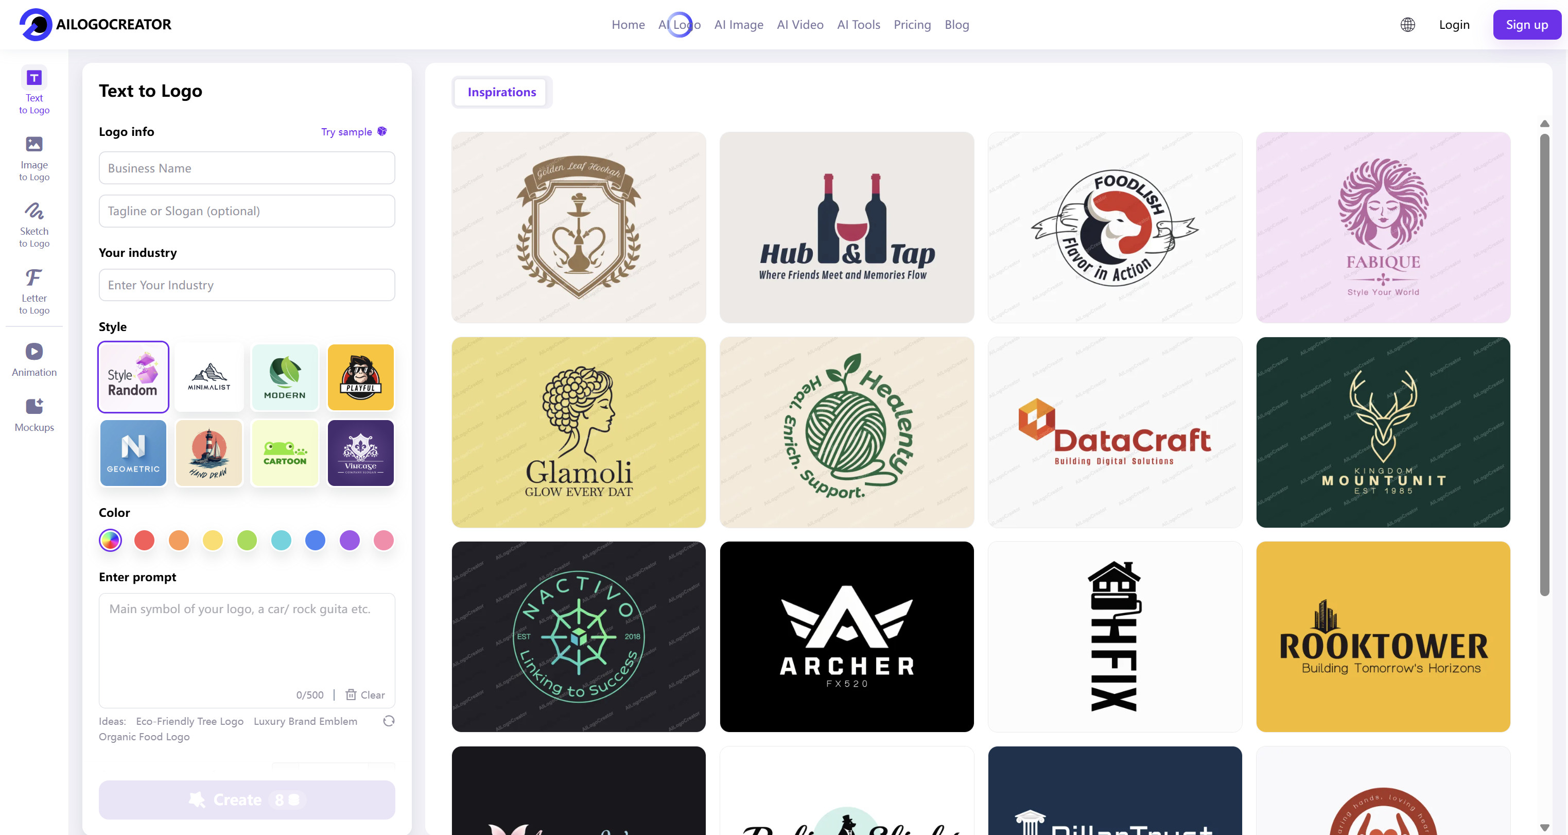Pick the Vintage style tile
The image size is (1568, 835).
click(x=360, y=453)
